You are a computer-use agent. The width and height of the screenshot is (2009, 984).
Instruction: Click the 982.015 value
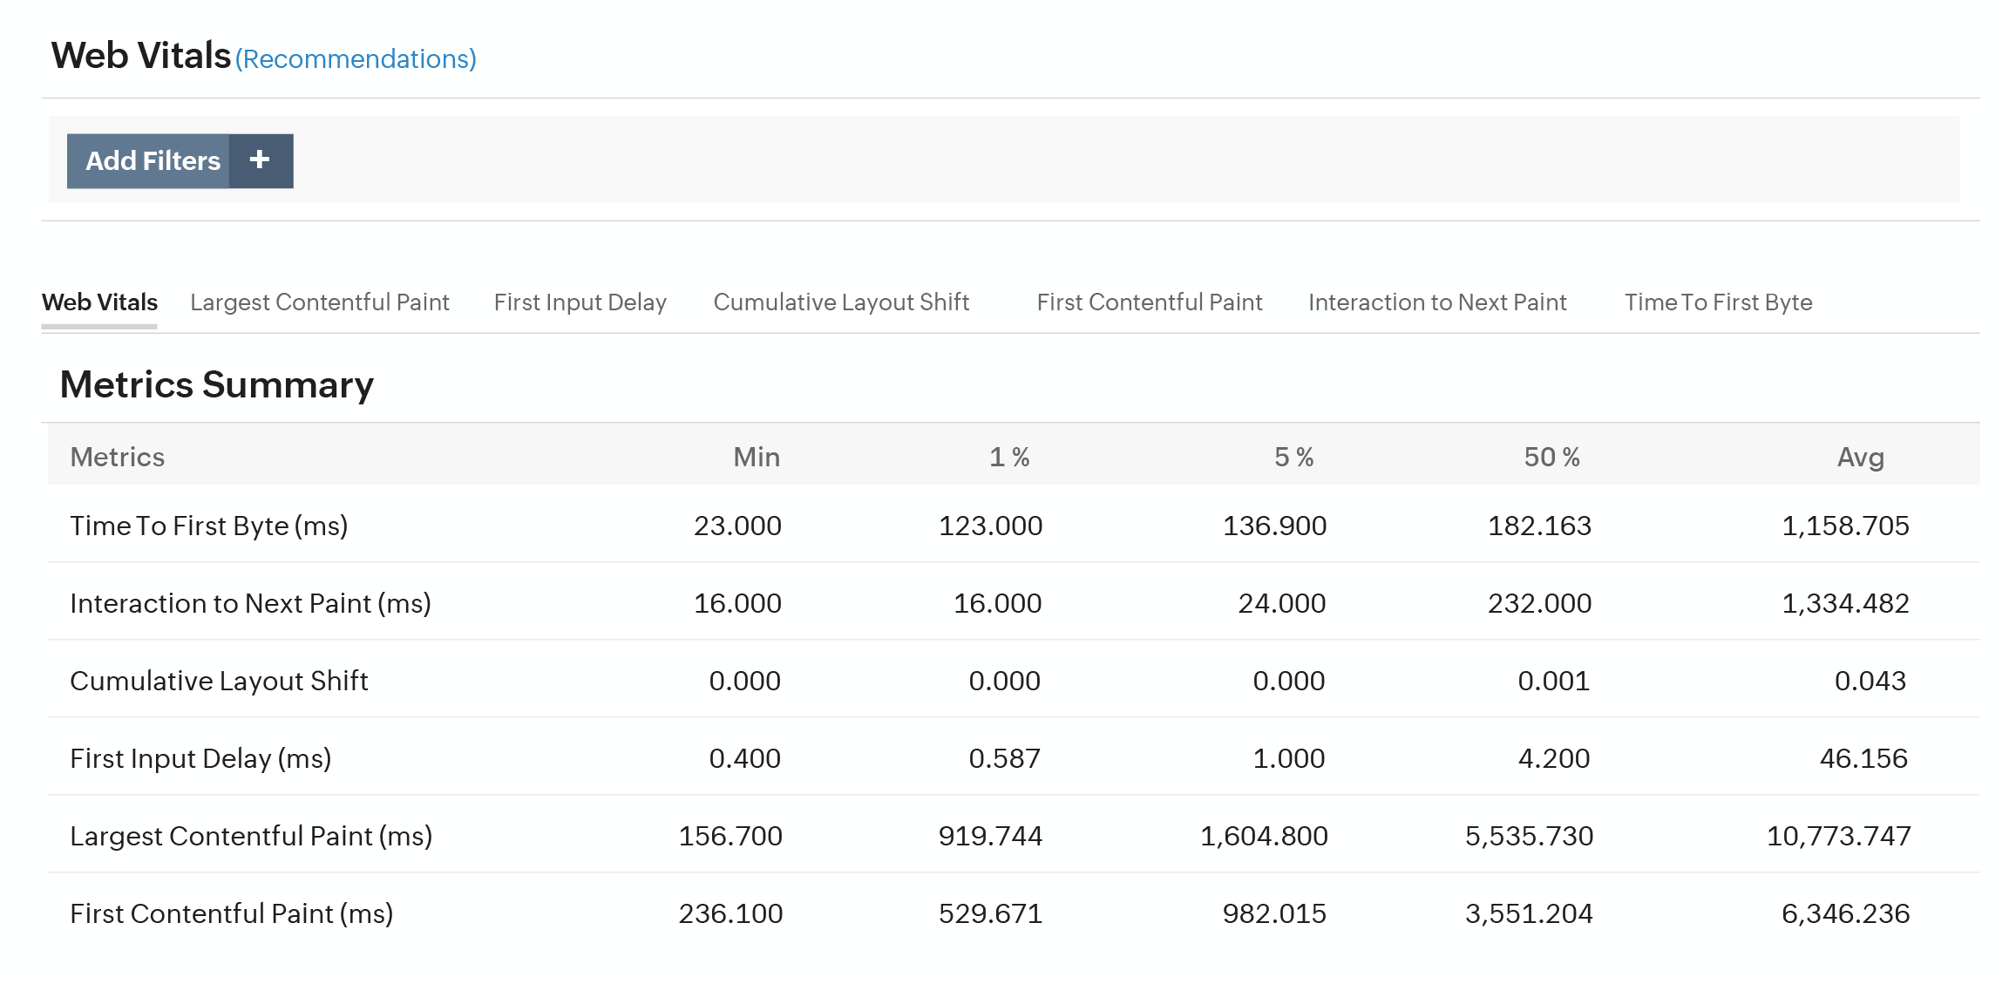1274,913
